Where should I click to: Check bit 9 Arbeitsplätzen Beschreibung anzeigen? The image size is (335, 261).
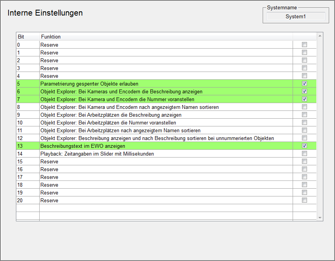[x=304, y=115]
